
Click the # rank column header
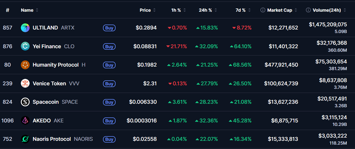(x=7, y=10)
